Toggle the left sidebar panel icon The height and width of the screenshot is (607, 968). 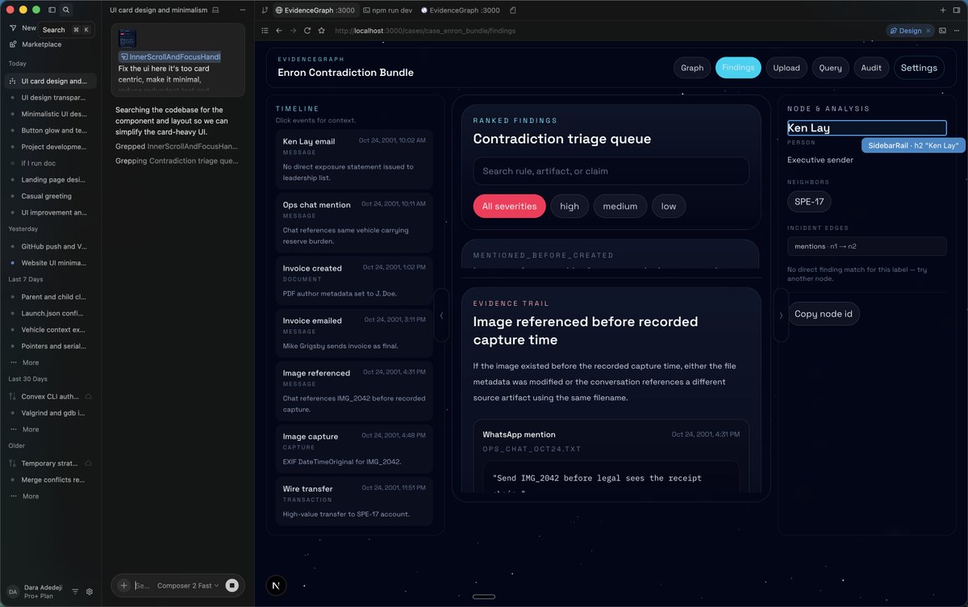[52, 10]
